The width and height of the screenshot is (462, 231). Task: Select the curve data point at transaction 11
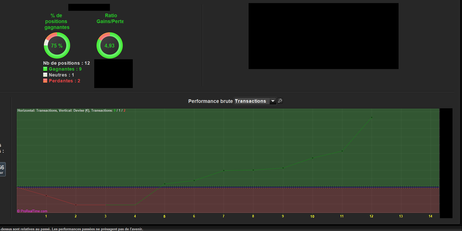click(x=342, y=151)
